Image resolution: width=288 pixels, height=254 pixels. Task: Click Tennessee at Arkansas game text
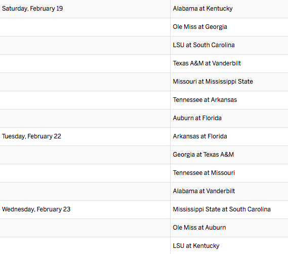point(205,100)
